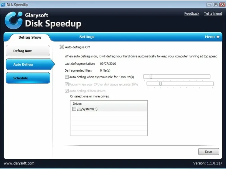Viewport: 226px width, 169px height.
Task: Enable auto defrag when system is idle
Action: [67, 77]
